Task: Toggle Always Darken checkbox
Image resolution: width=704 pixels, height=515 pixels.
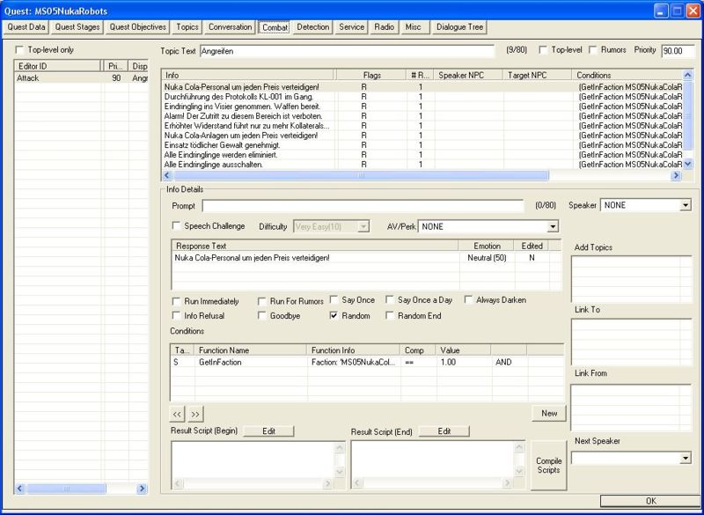Action: click(x=468, y=299)
